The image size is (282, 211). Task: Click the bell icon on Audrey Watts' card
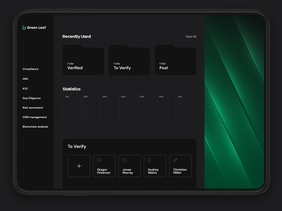pos(149,160)
